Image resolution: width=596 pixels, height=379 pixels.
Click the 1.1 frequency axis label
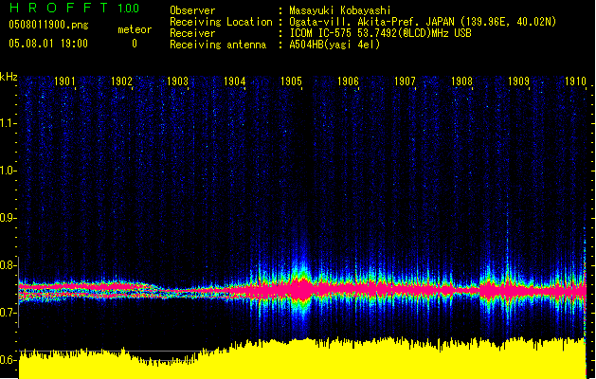9,123
